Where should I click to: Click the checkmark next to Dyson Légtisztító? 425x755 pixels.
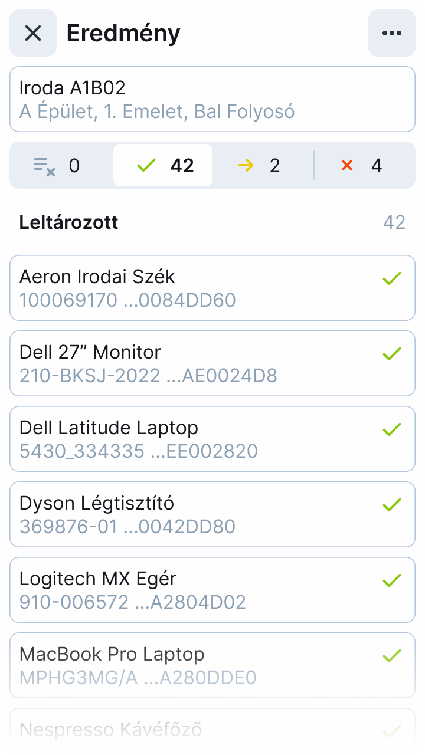click(392, 505)
